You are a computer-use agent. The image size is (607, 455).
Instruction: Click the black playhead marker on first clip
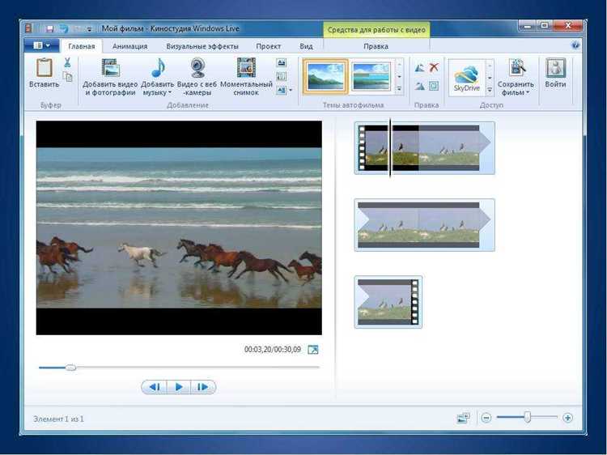click(390, 148)
